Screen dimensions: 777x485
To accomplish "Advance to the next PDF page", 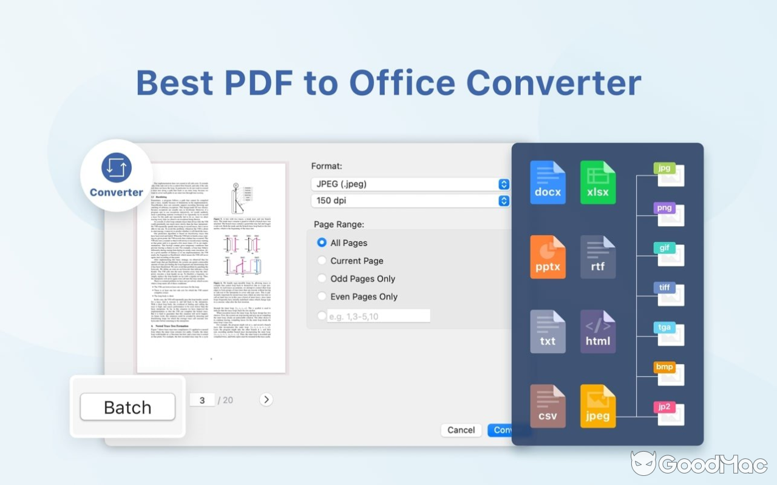I will click(x=266, y=400).
